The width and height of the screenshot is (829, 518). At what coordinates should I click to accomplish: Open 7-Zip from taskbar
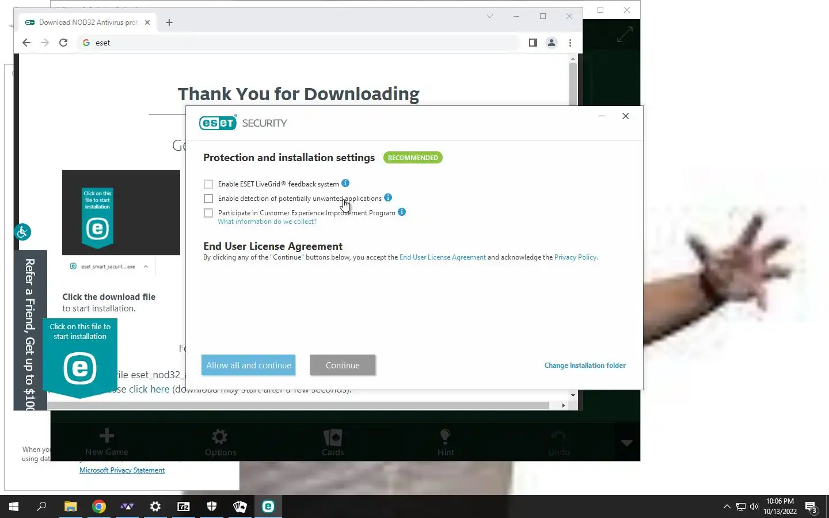point(184,506)
